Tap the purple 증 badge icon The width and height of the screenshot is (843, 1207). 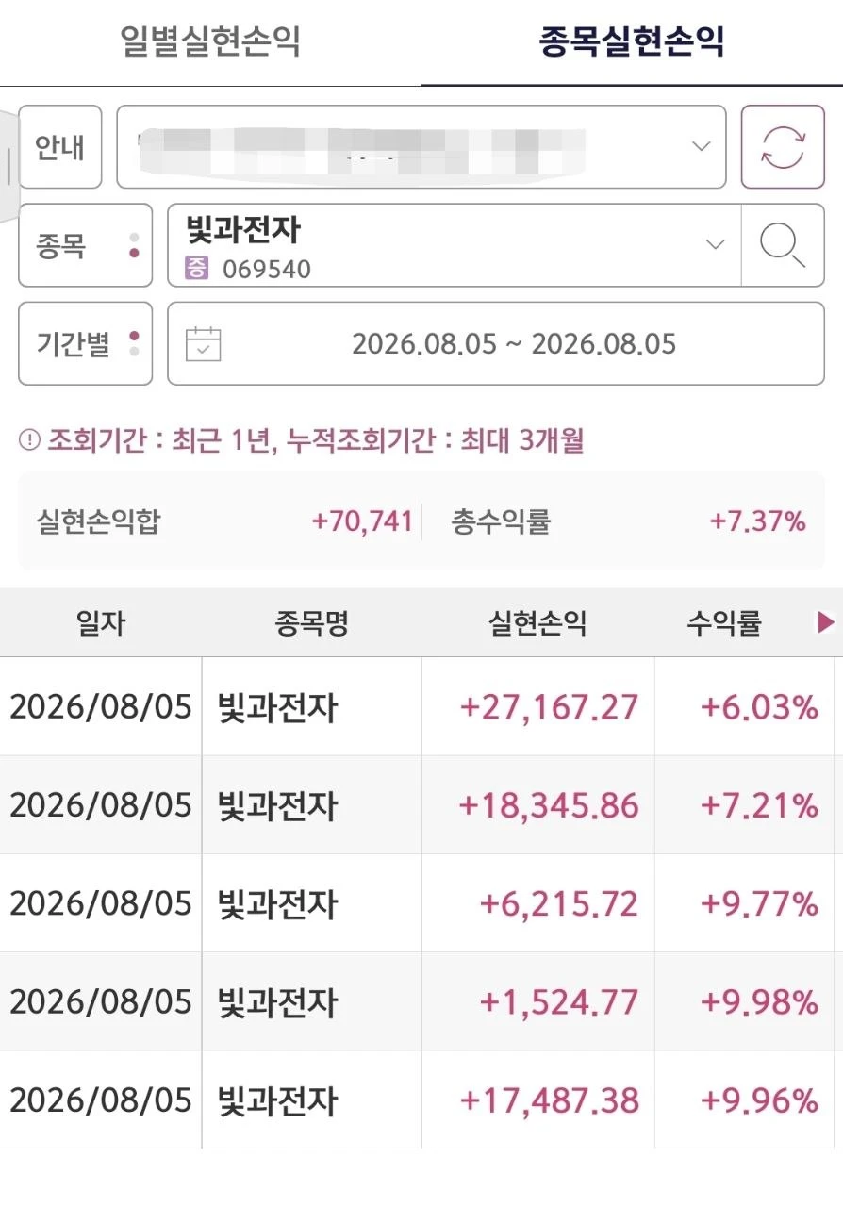[197, 269]
